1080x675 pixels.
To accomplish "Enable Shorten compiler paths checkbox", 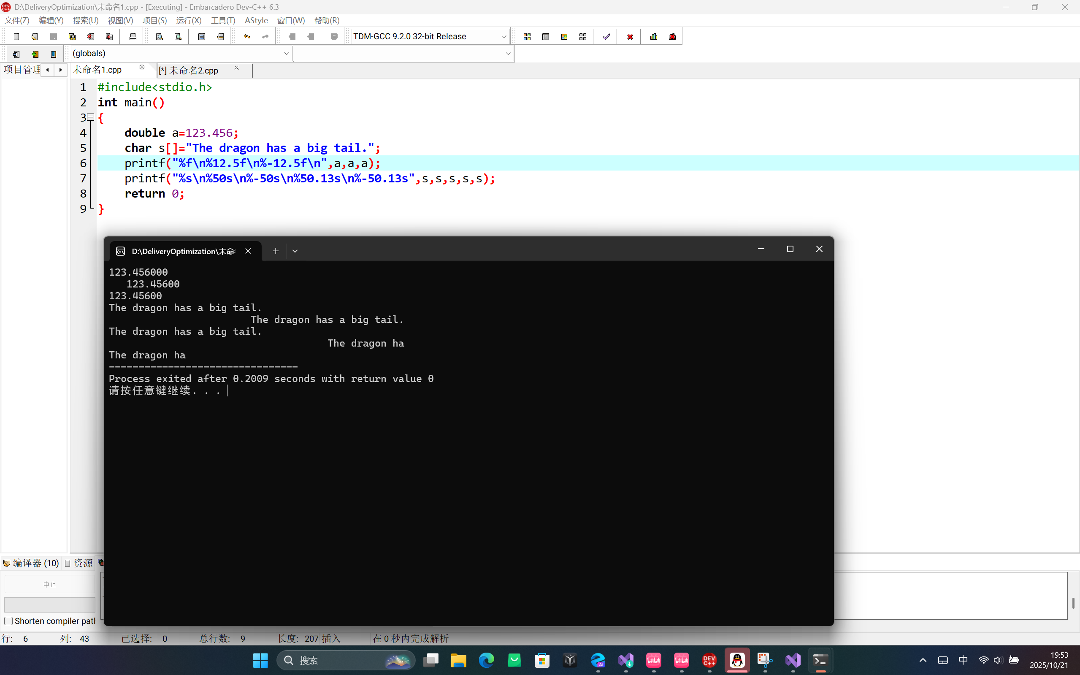I will coord(8,621).
